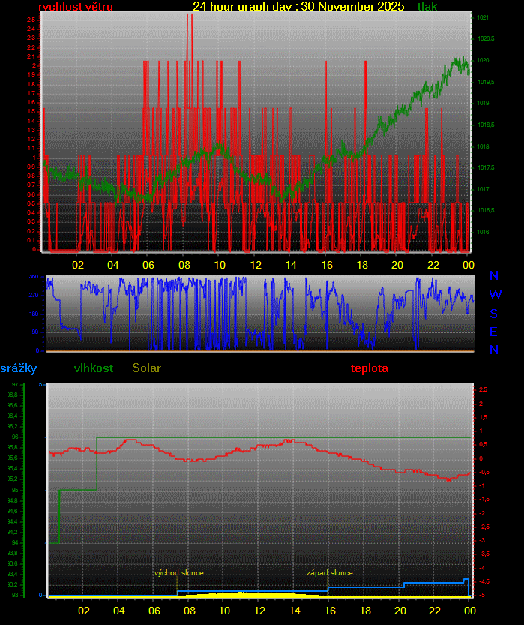Click the 'Solar' legend label

point(146,368)
